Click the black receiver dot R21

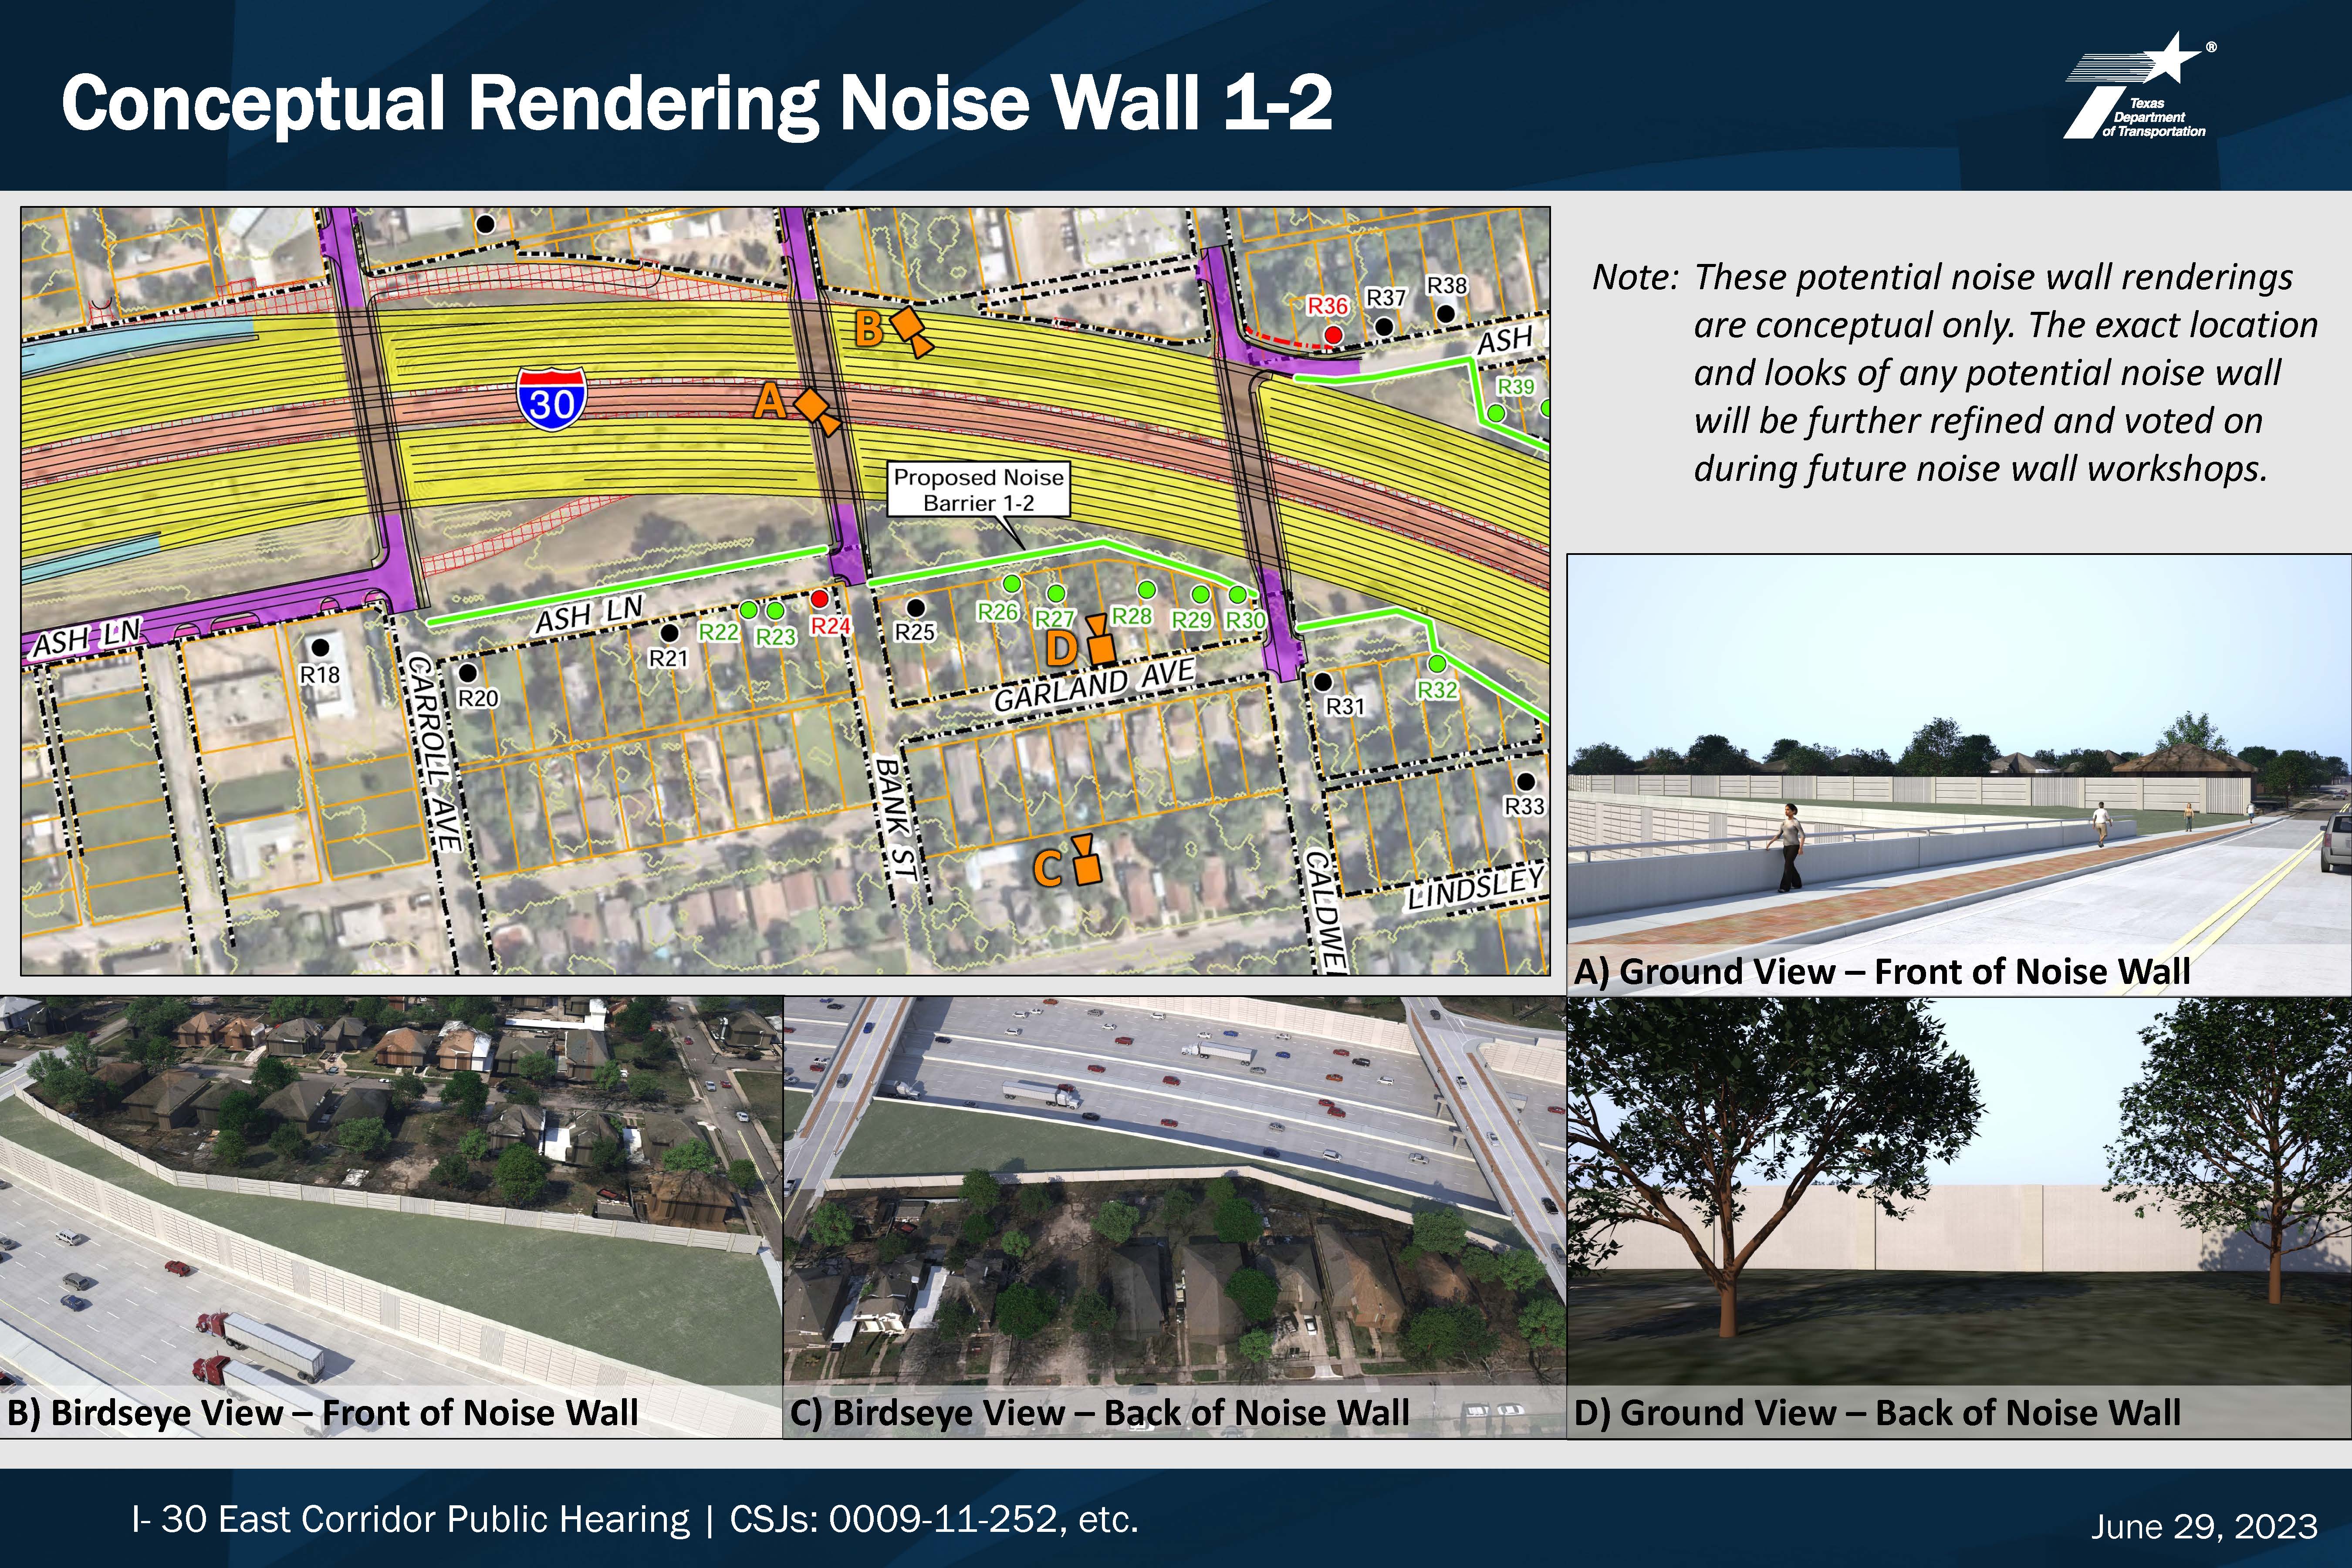pos(670,633)
